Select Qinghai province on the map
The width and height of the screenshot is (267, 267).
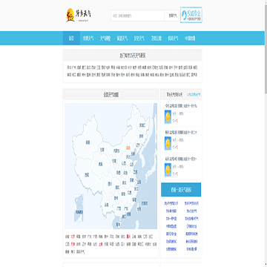(x=101, y=163)
